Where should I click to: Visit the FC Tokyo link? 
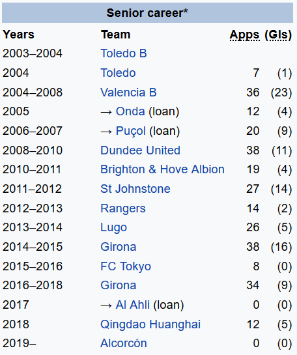pos(126,266)
